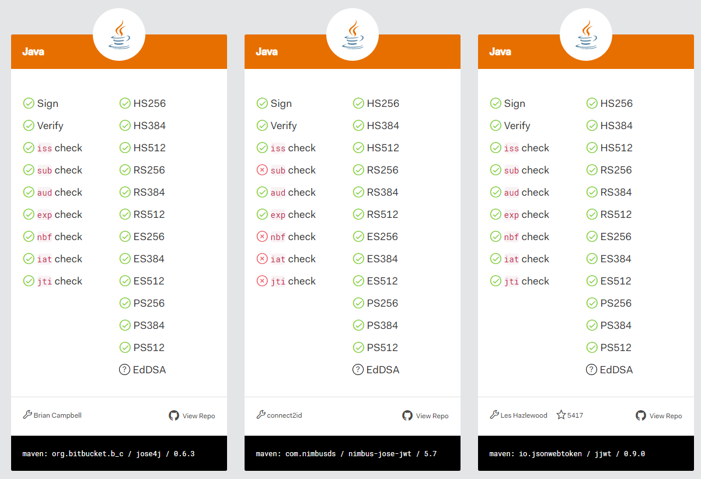Click the red X icon for jti check in nimbus card
Image resolution: width=701 pixels, height=479 pixels.
pyautogui.click(x=262, y=281)
